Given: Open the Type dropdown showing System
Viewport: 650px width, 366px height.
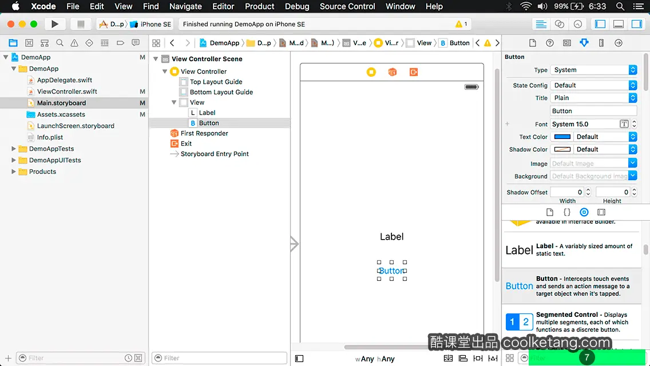Looking at the screenshot, I should [593, 70].
